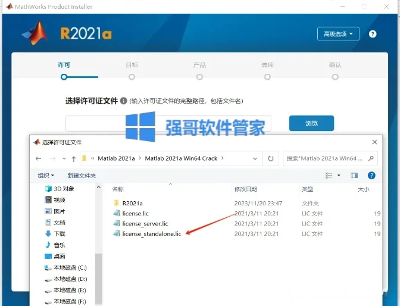The width and height of the screenshot is (400, 306).
Task: Select 音乐 in the navigation pane
Action: coord(60,245)
